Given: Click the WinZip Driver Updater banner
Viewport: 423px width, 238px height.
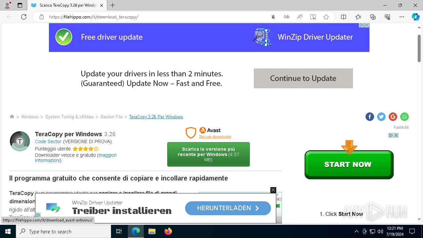Looking at the screenshot, I should pyautogui.click(x=209, y=37).
